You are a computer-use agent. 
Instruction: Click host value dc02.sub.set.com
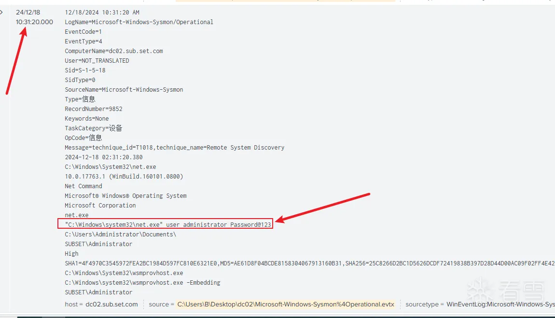pos(111,304)
